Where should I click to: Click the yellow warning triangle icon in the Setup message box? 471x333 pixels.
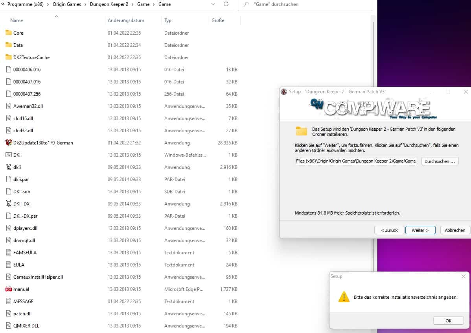click(344, 297)
